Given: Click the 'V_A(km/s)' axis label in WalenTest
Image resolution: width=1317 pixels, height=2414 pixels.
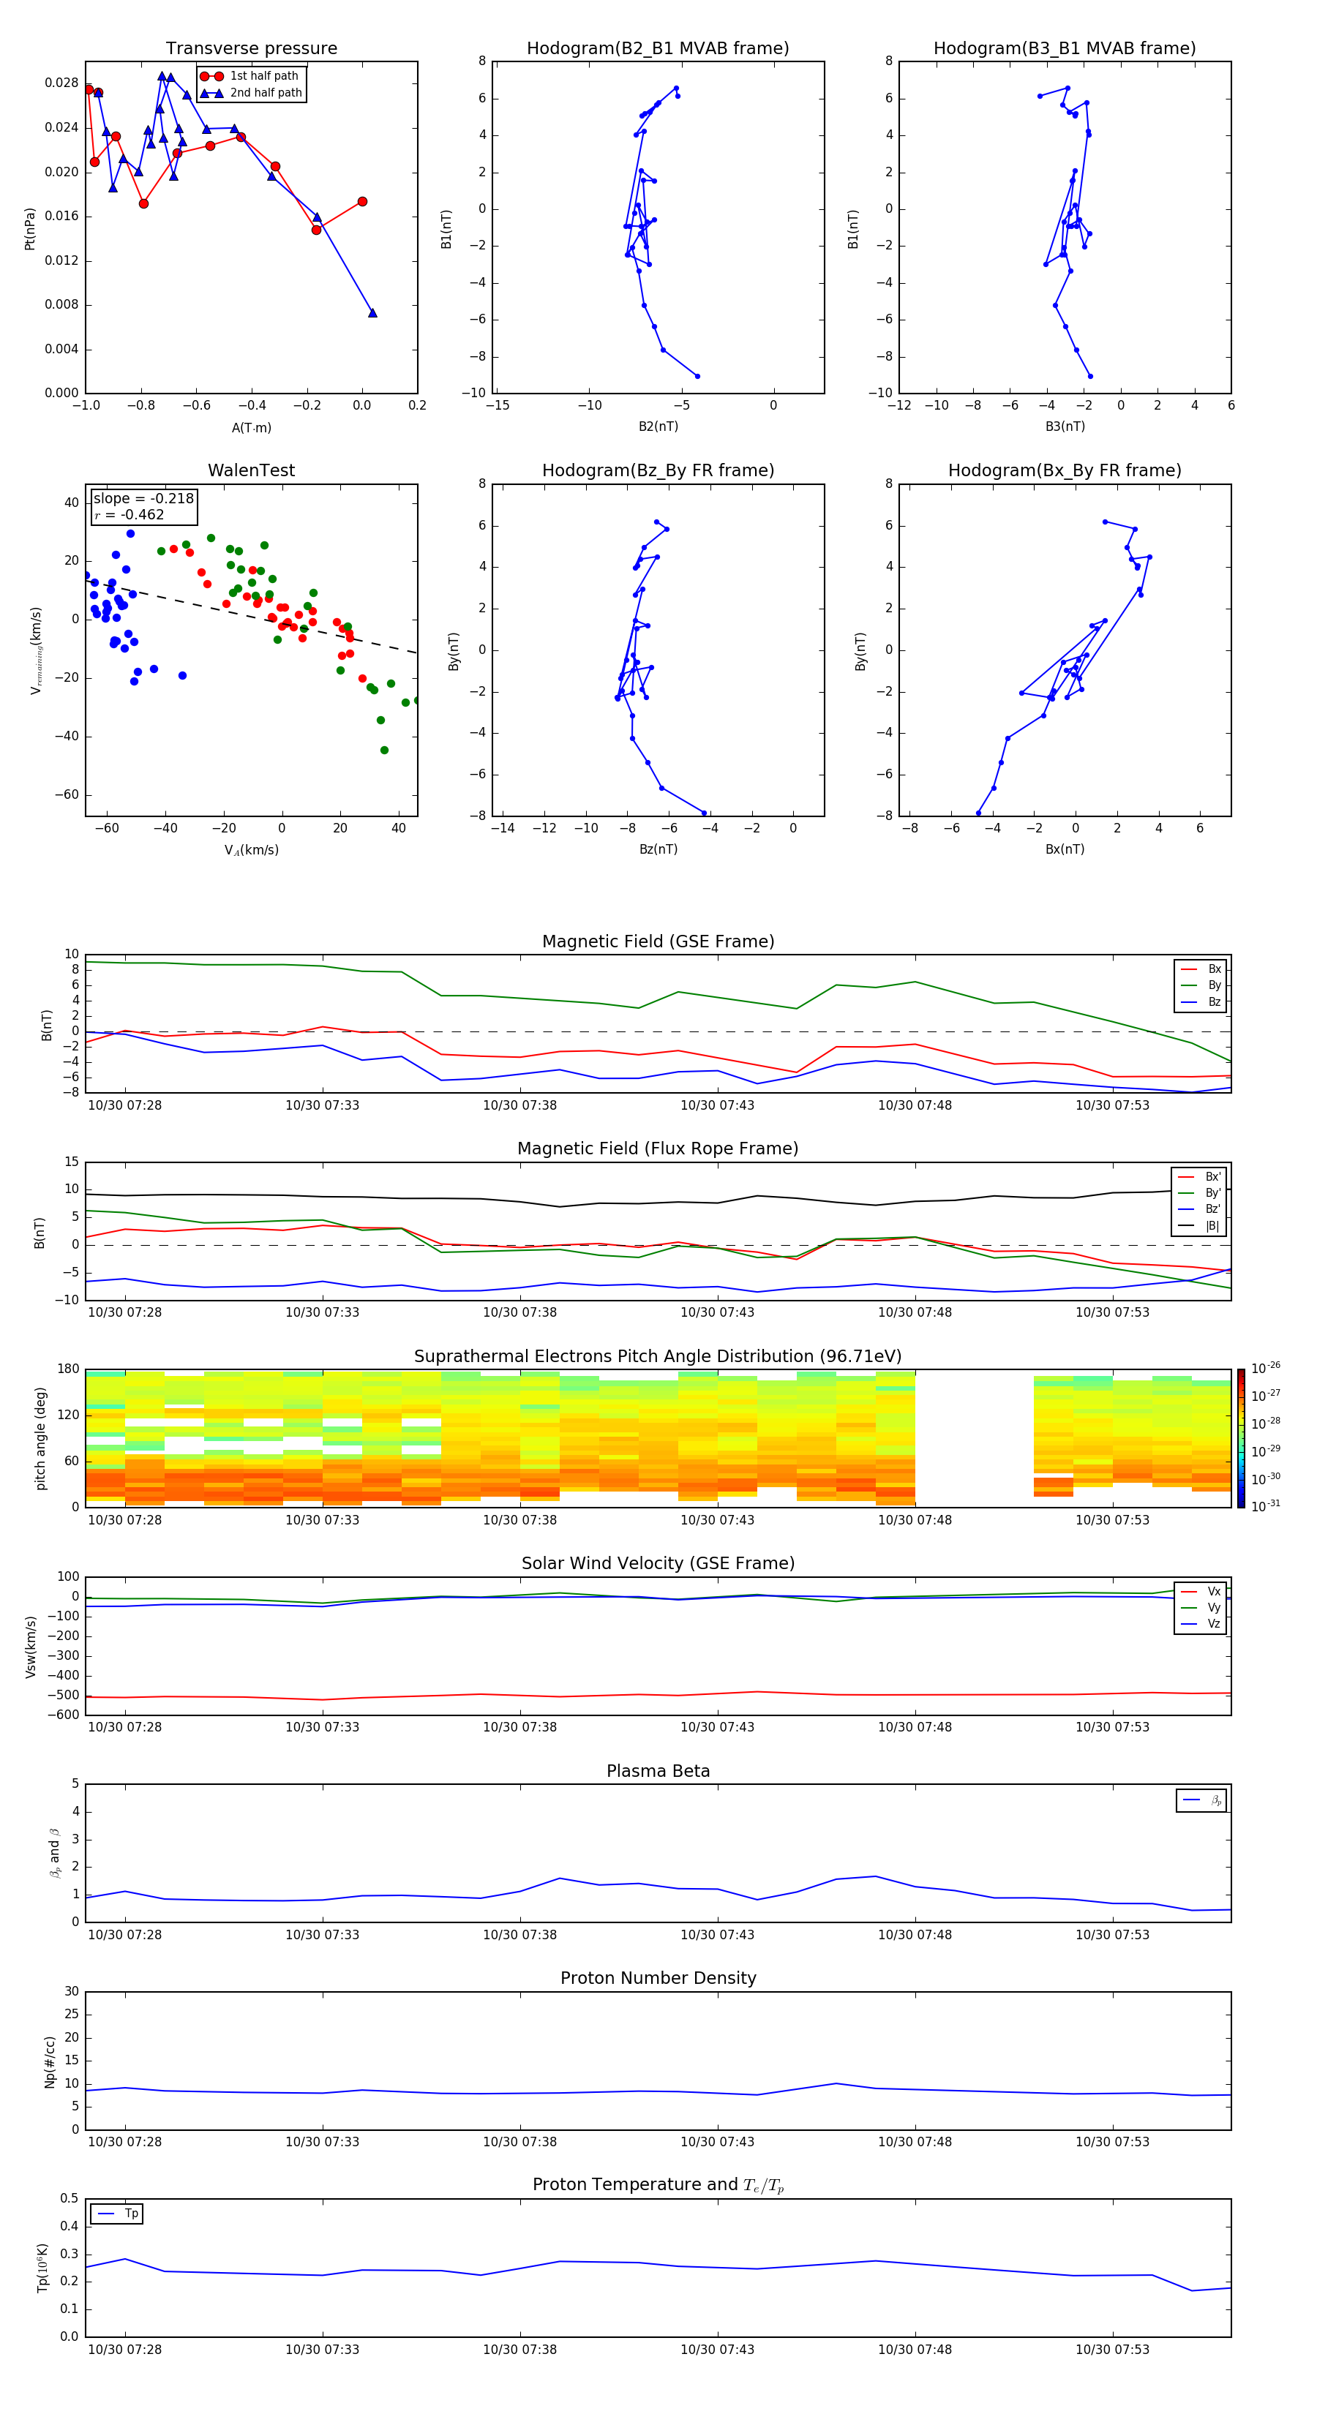Looking at the screenshot, I should (251, 850).
